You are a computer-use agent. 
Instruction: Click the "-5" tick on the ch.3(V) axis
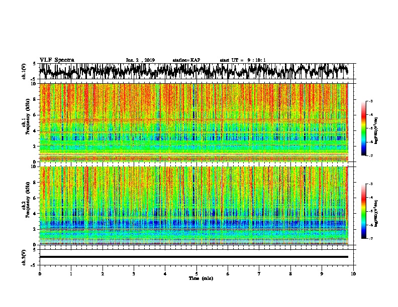tap(34, 265)
